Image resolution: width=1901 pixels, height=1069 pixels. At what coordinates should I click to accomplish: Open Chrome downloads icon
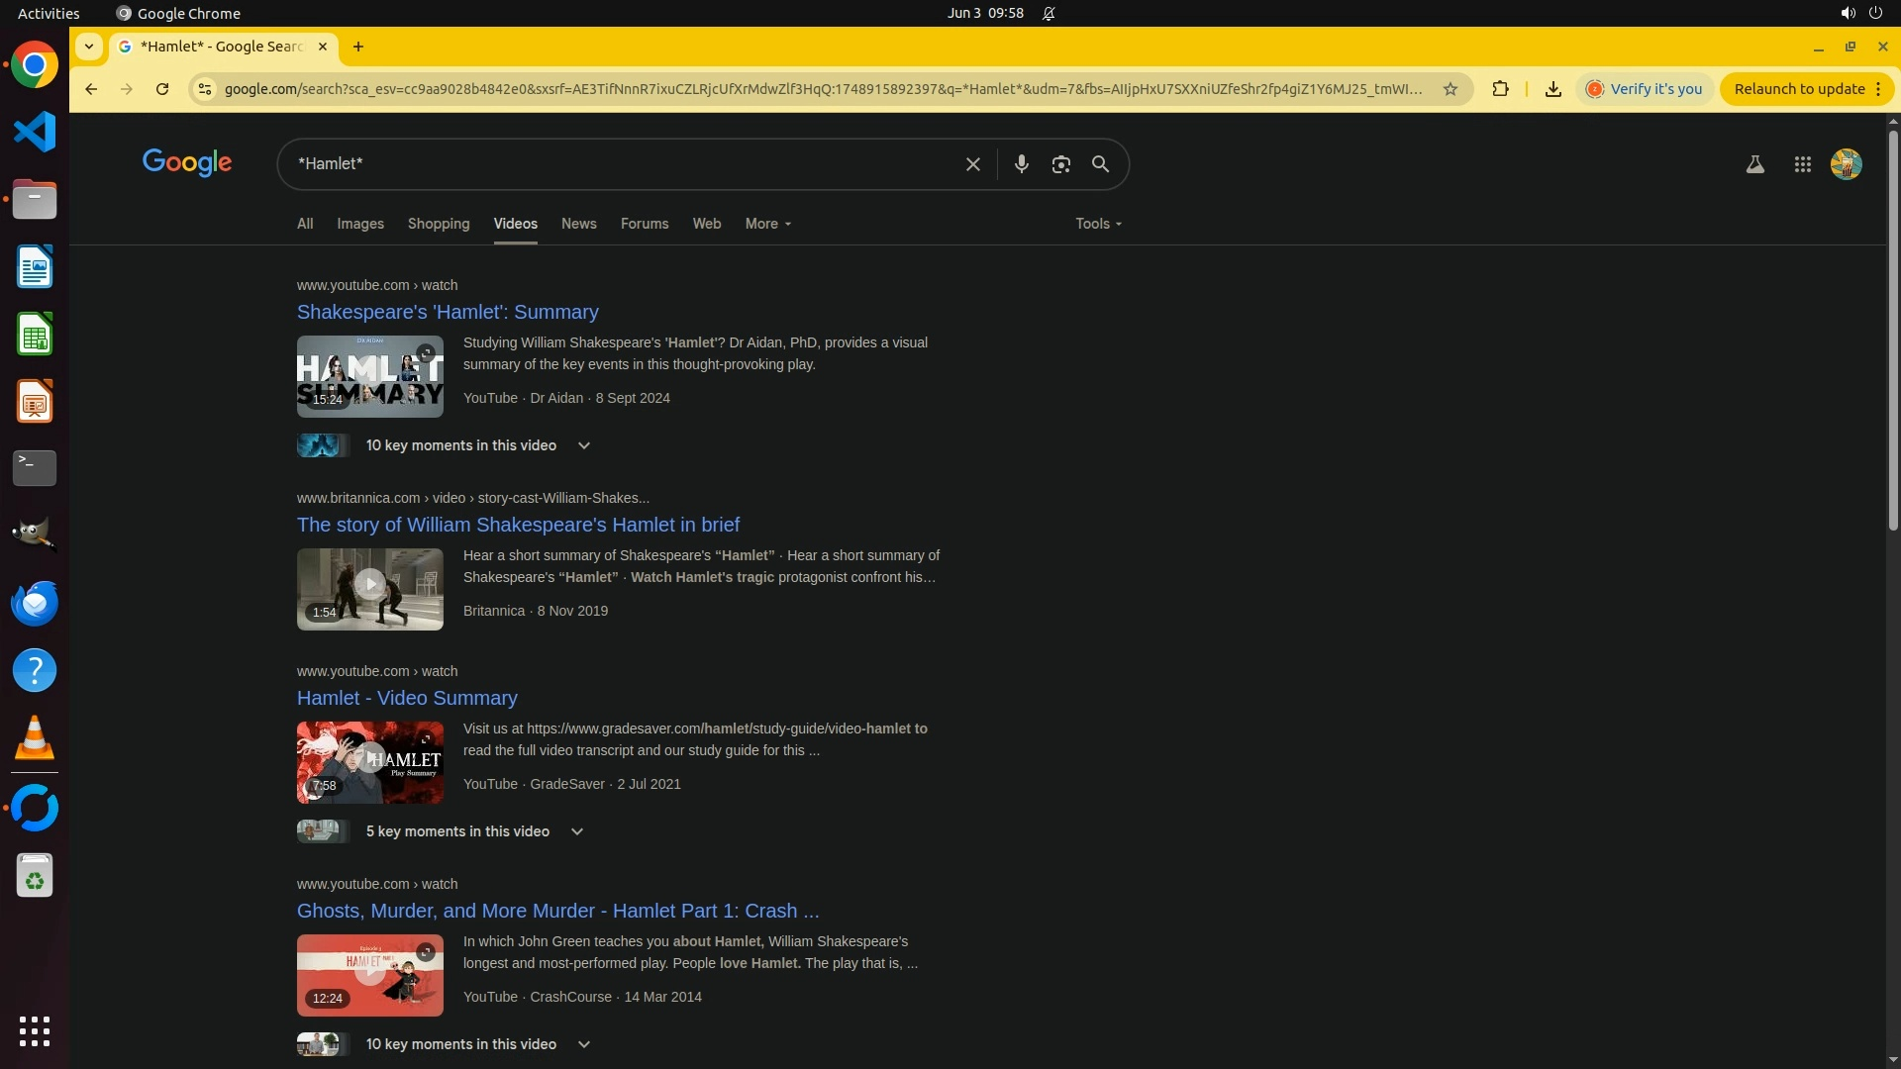[1552, 89]
